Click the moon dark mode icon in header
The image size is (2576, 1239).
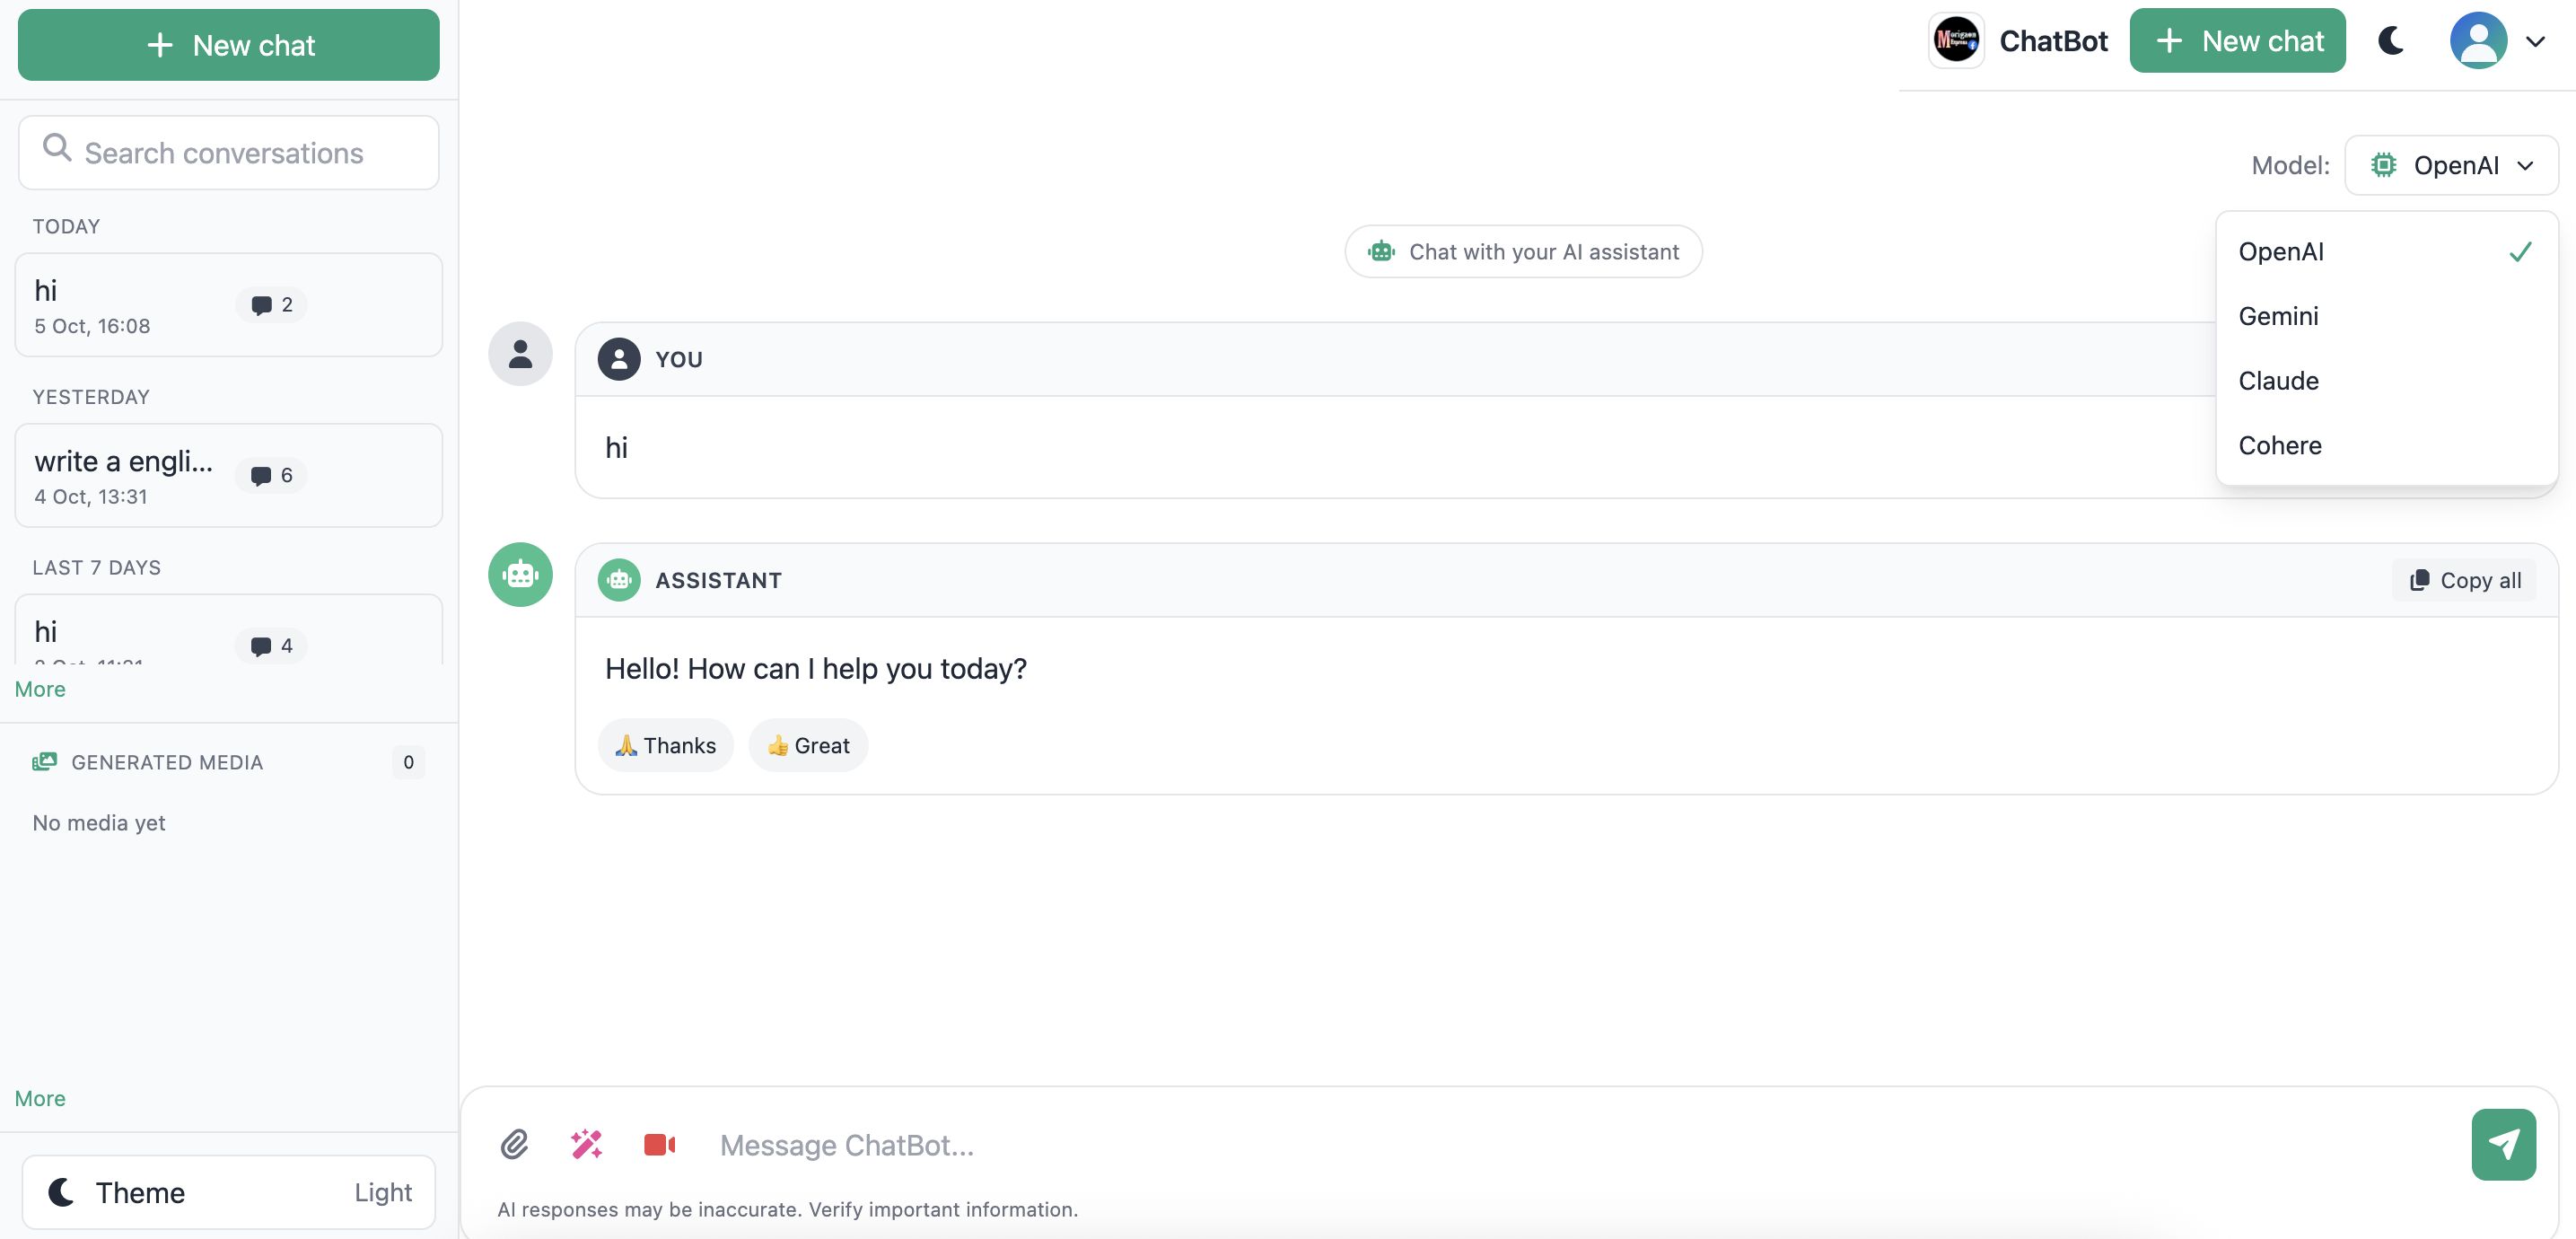pyautogui.click(x=2391, y=41)
